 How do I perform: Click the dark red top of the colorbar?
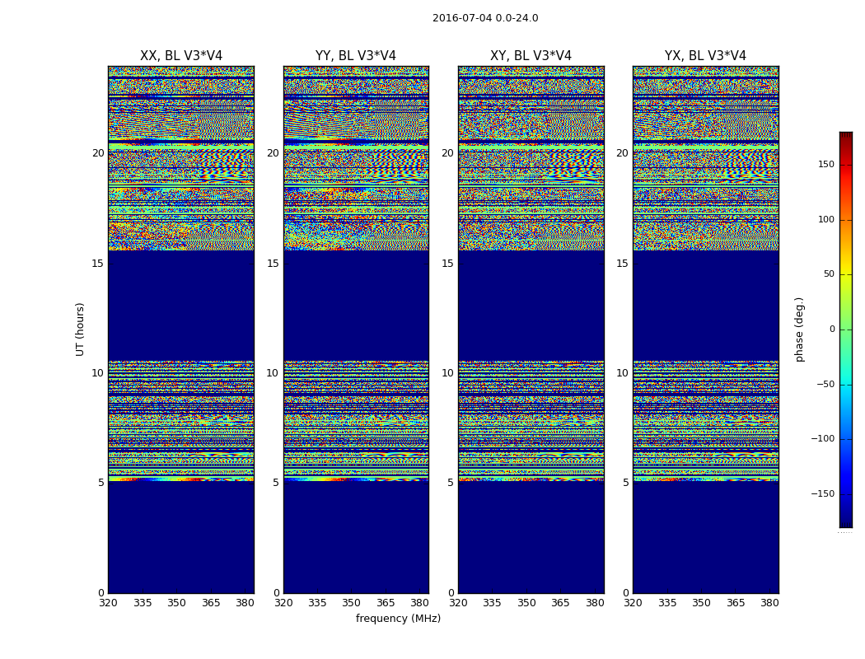(845, 136)
